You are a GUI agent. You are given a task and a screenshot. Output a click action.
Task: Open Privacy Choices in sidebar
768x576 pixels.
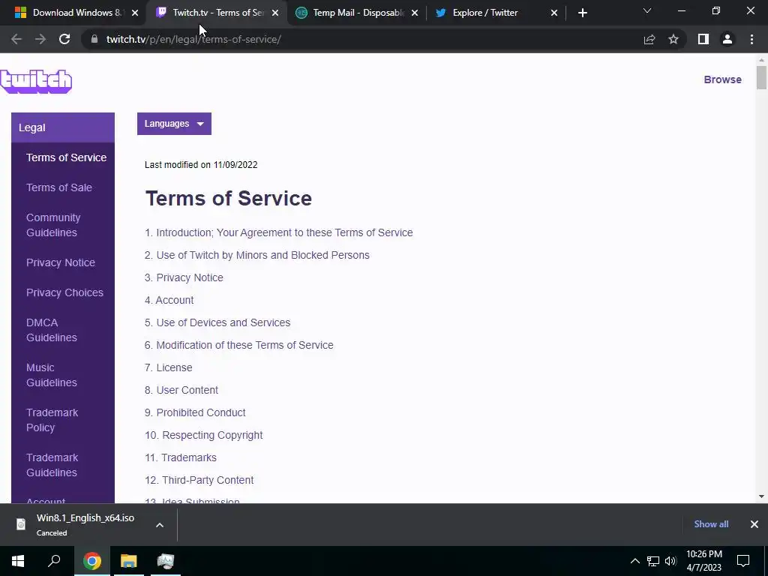click(64, 292)
